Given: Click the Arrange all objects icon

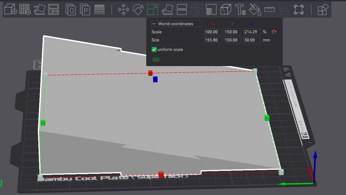Looking at the screenshot, I should (54, 9).
